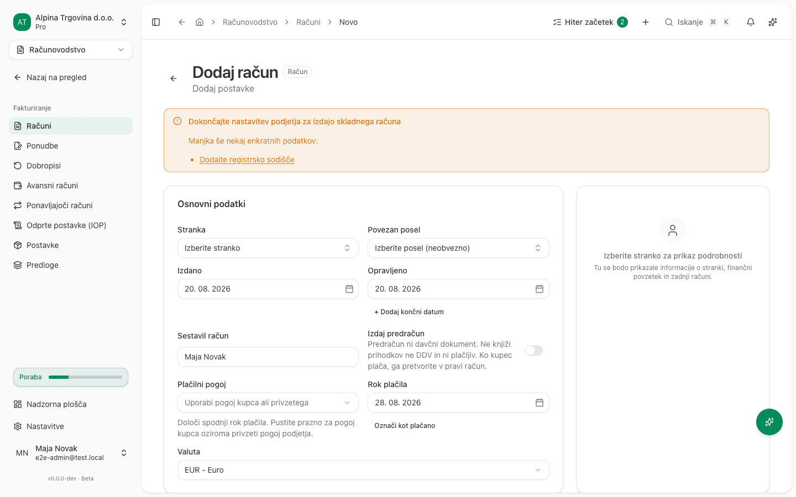The width and height of the screenshot is (796, 497).
Task: Open Odprte postavke (IOP)
Action: (71, 225)
